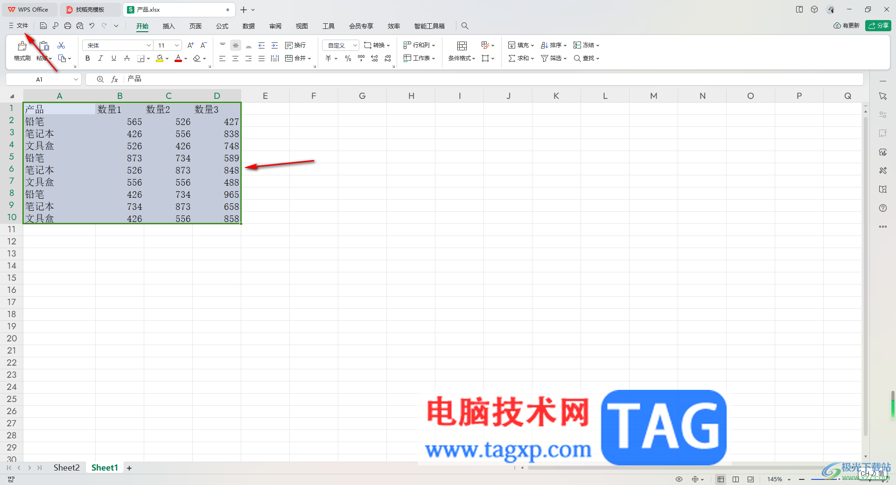Click the eye reading mode icon in status bar
The height and width of the screenshot is (485, 896).
pos(679,479)
